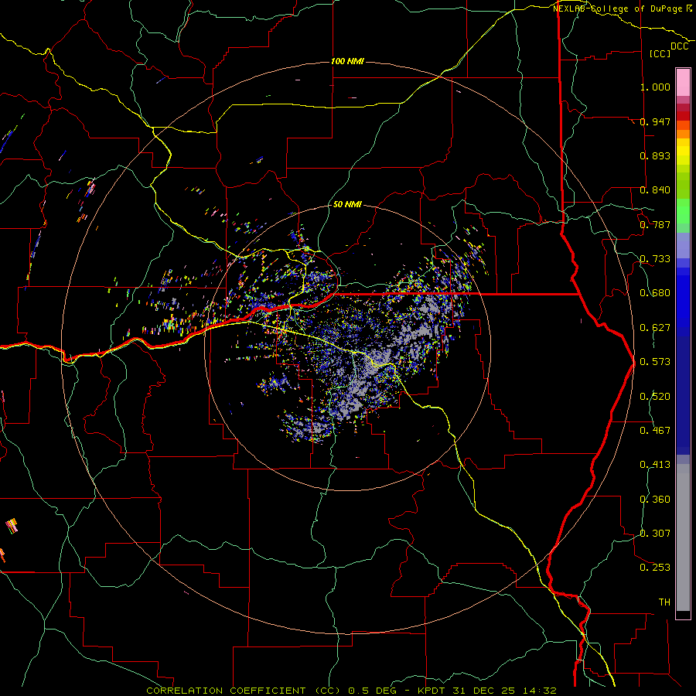Click the "100 NMI" range ring label
This screenshot has height=696, width=696.
tap(347, 61)
